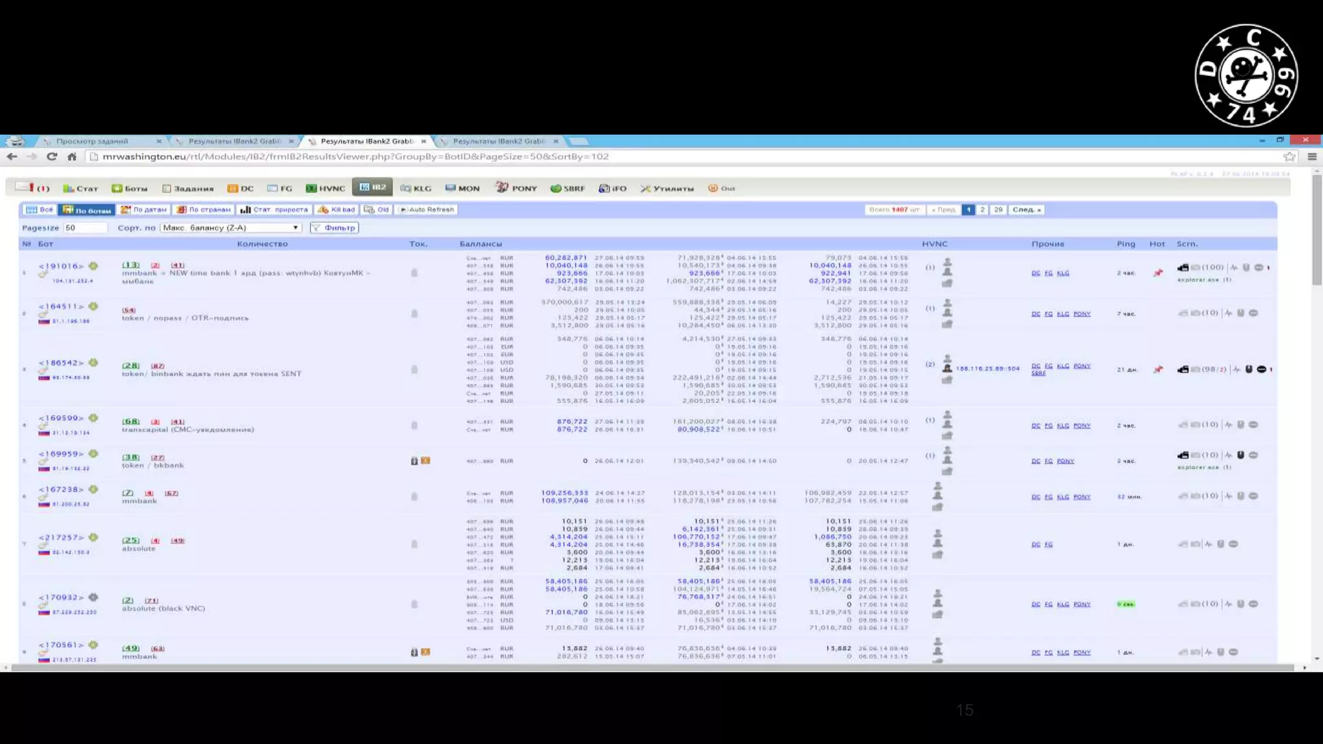Click the KLG link for bot 191016
This screenshot has width=1323, height=744.
1063,273
